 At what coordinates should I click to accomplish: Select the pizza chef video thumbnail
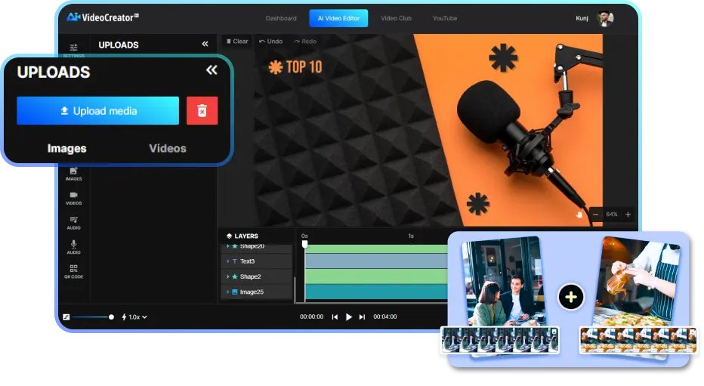pyautogui.click(x=638, y=282)
